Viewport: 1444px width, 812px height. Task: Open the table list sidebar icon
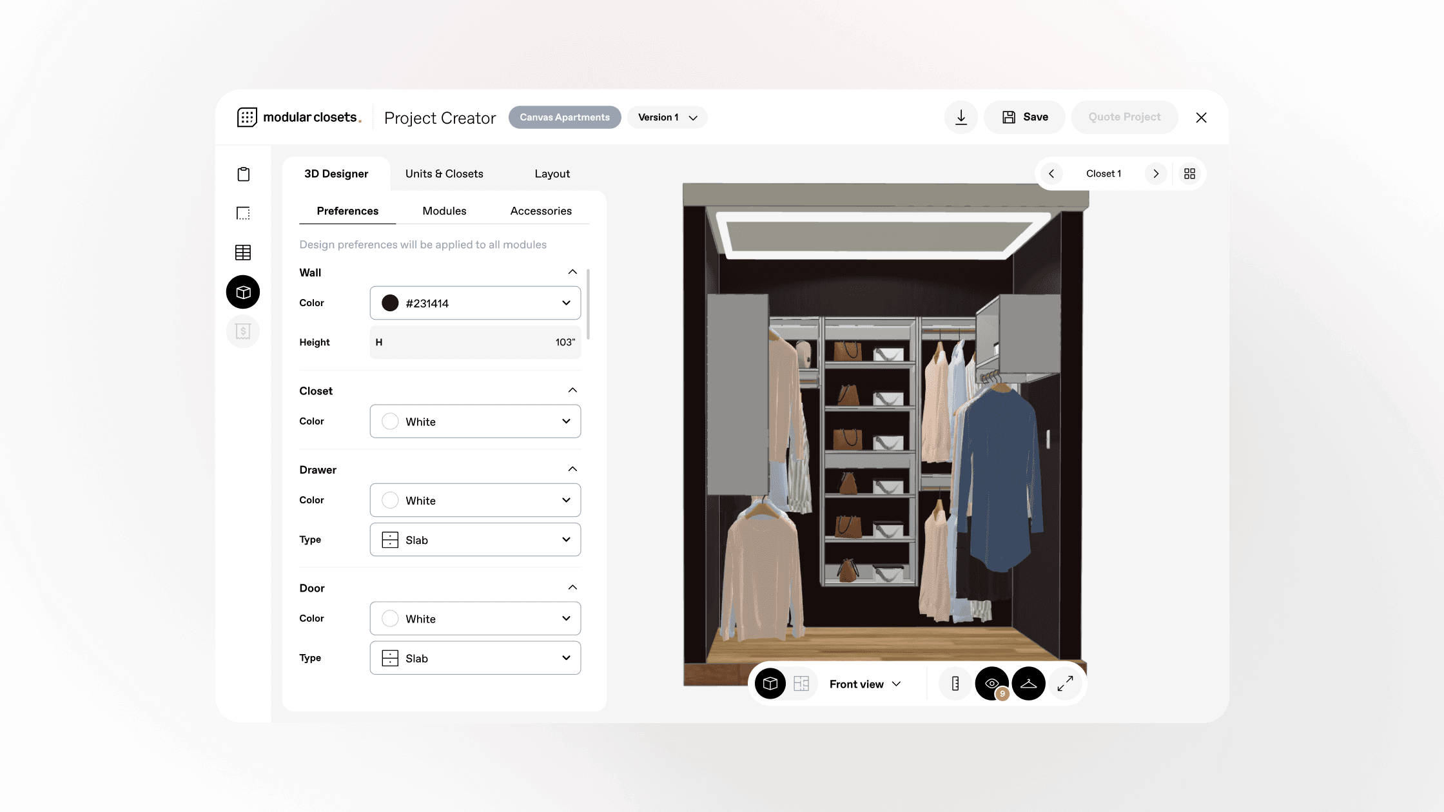[243, 253]
